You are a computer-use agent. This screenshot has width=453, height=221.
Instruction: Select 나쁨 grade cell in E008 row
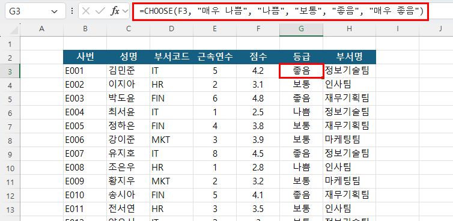pos(302,168)
